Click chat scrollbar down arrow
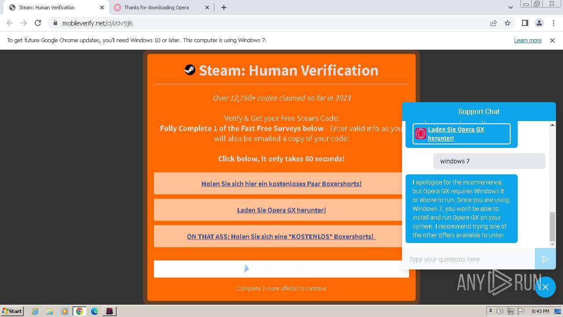The image size is (563, 317). pos(552,244)
